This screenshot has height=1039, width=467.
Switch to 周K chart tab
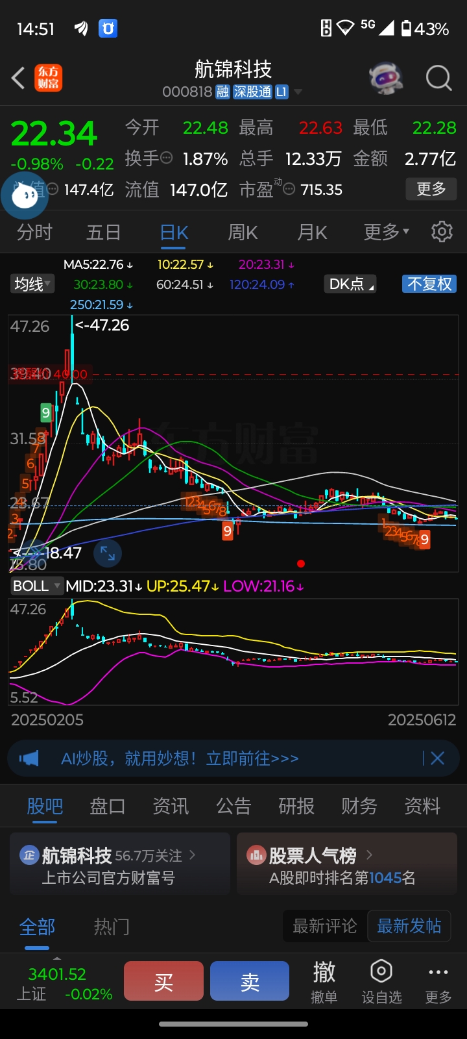pos(243,232)
